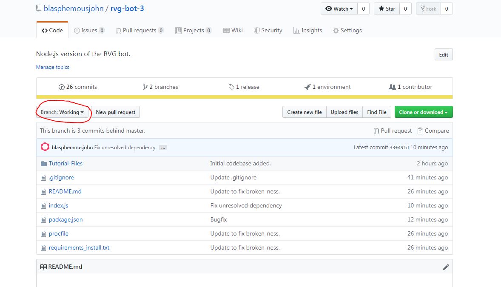This screenshot has height=287, width=501.
Task: Click the .gitignore file icon
Action: pyautogui.click(x=43, y=178)
